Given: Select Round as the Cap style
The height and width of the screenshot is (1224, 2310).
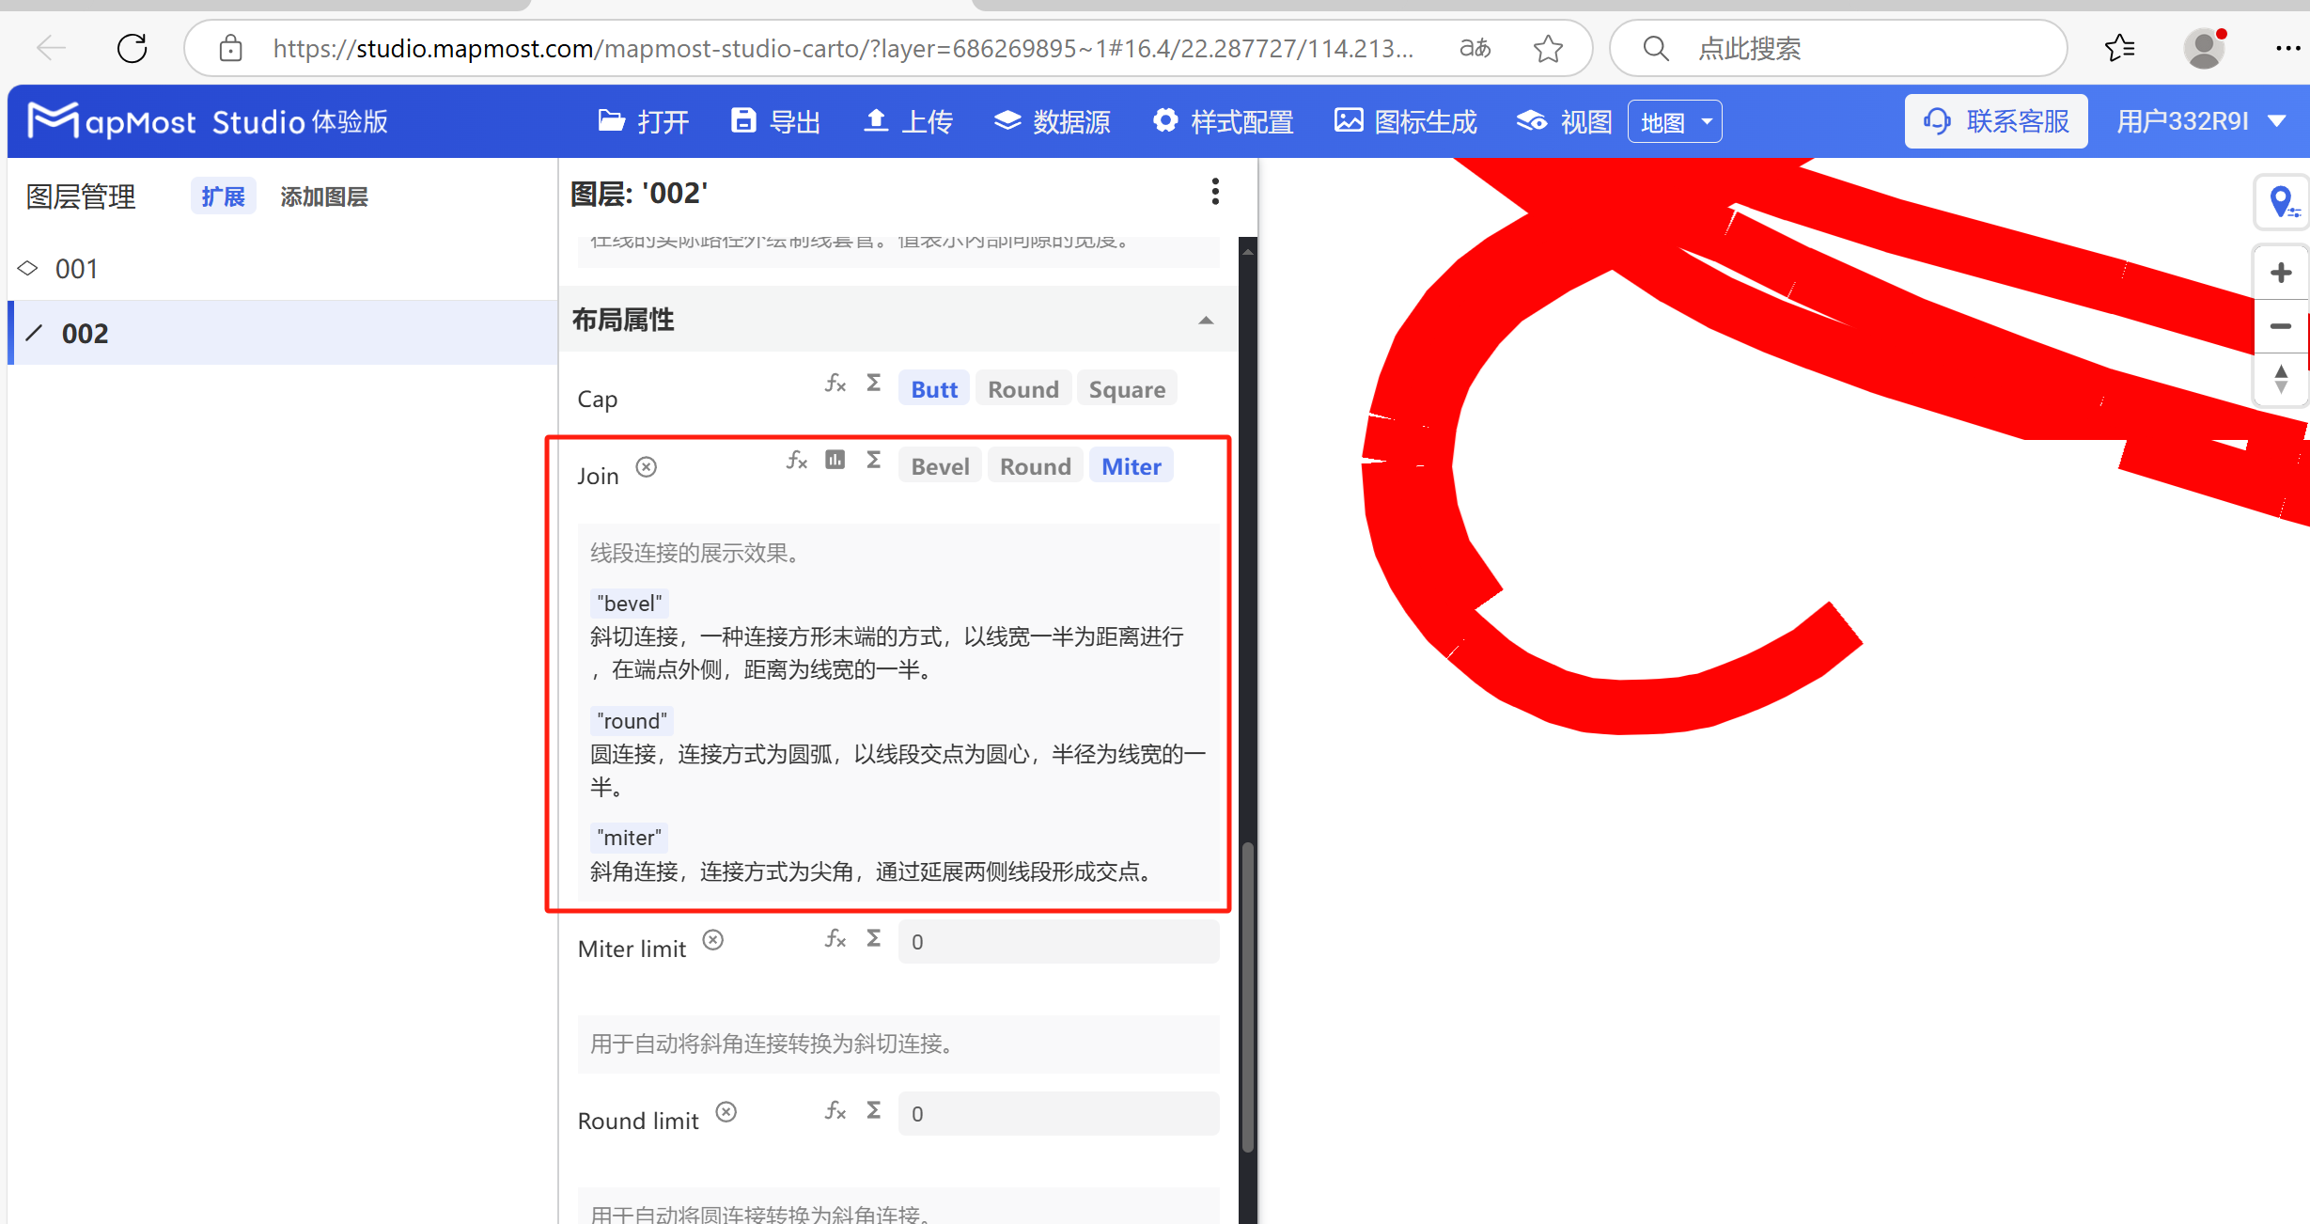Looking at the screenshot, I should (1022, 387).
